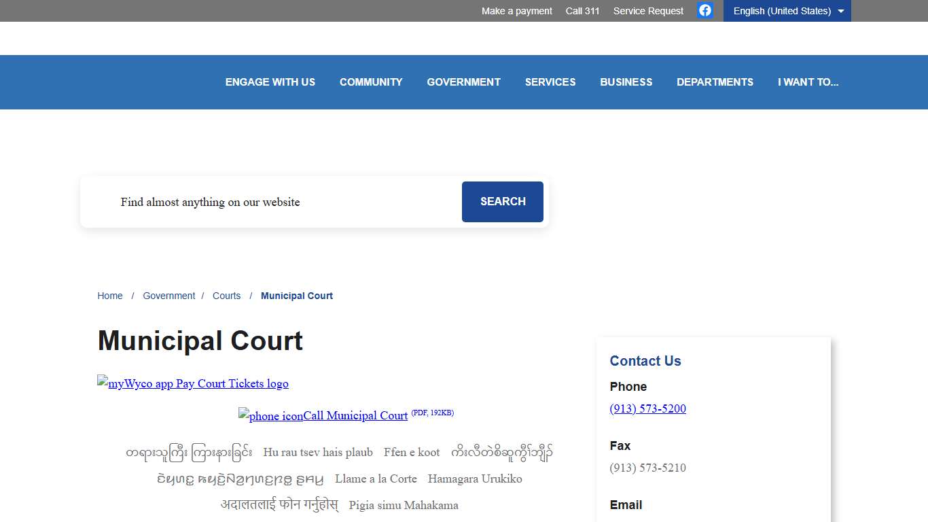928x522 pixels.
Task: Open the Engage With Us menu
Action: 270,82
